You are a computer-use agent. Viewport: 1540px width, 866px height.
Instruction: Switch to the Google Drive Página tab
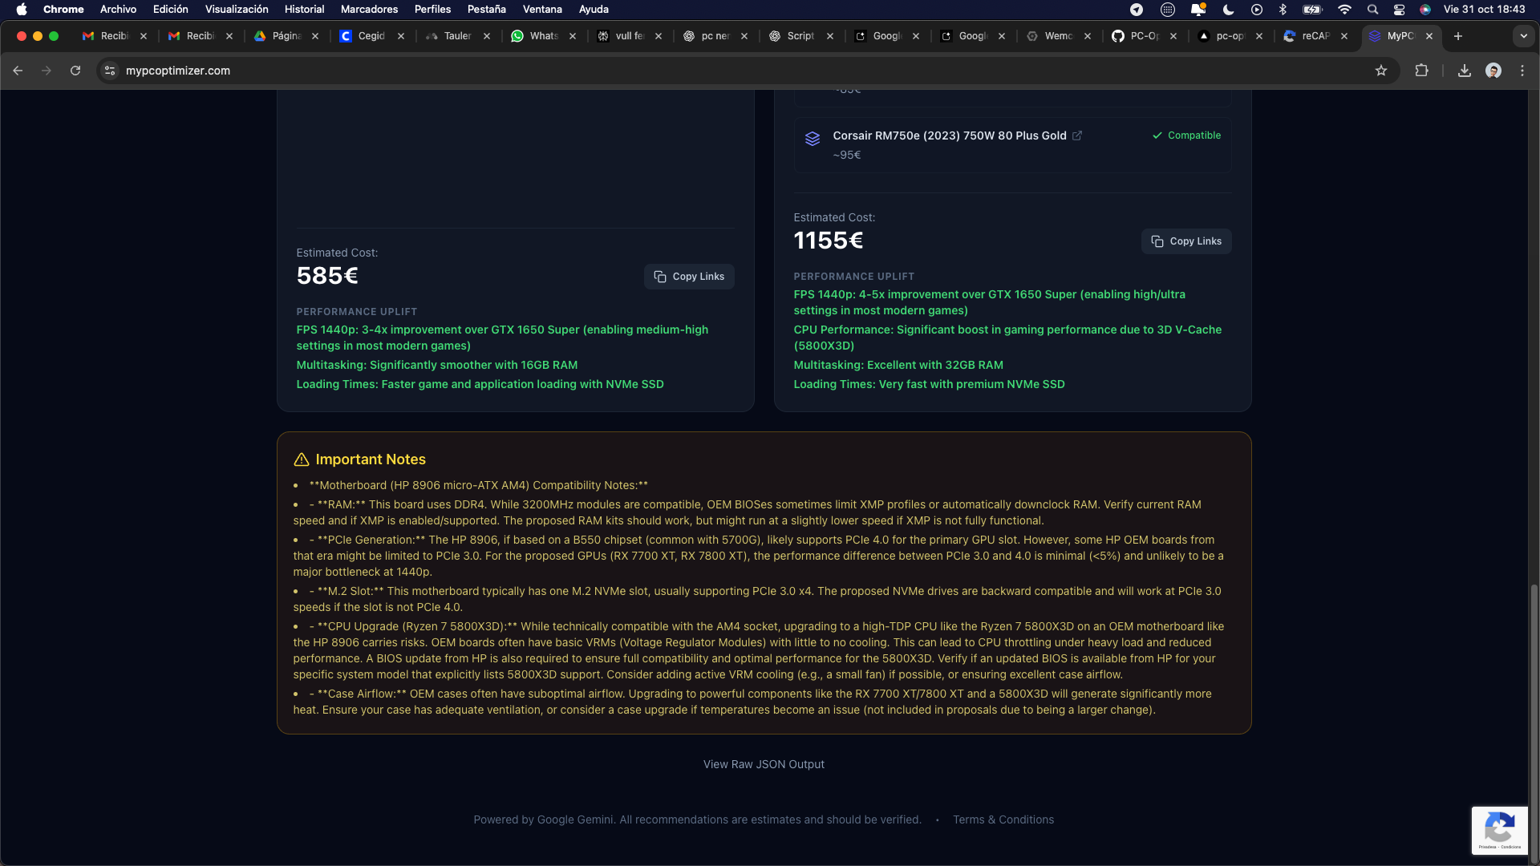tap(286, 36)
